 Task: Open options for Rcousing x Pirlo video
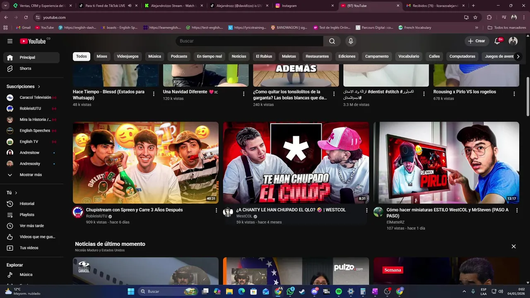pyautogui.click(x=514, y=94)
